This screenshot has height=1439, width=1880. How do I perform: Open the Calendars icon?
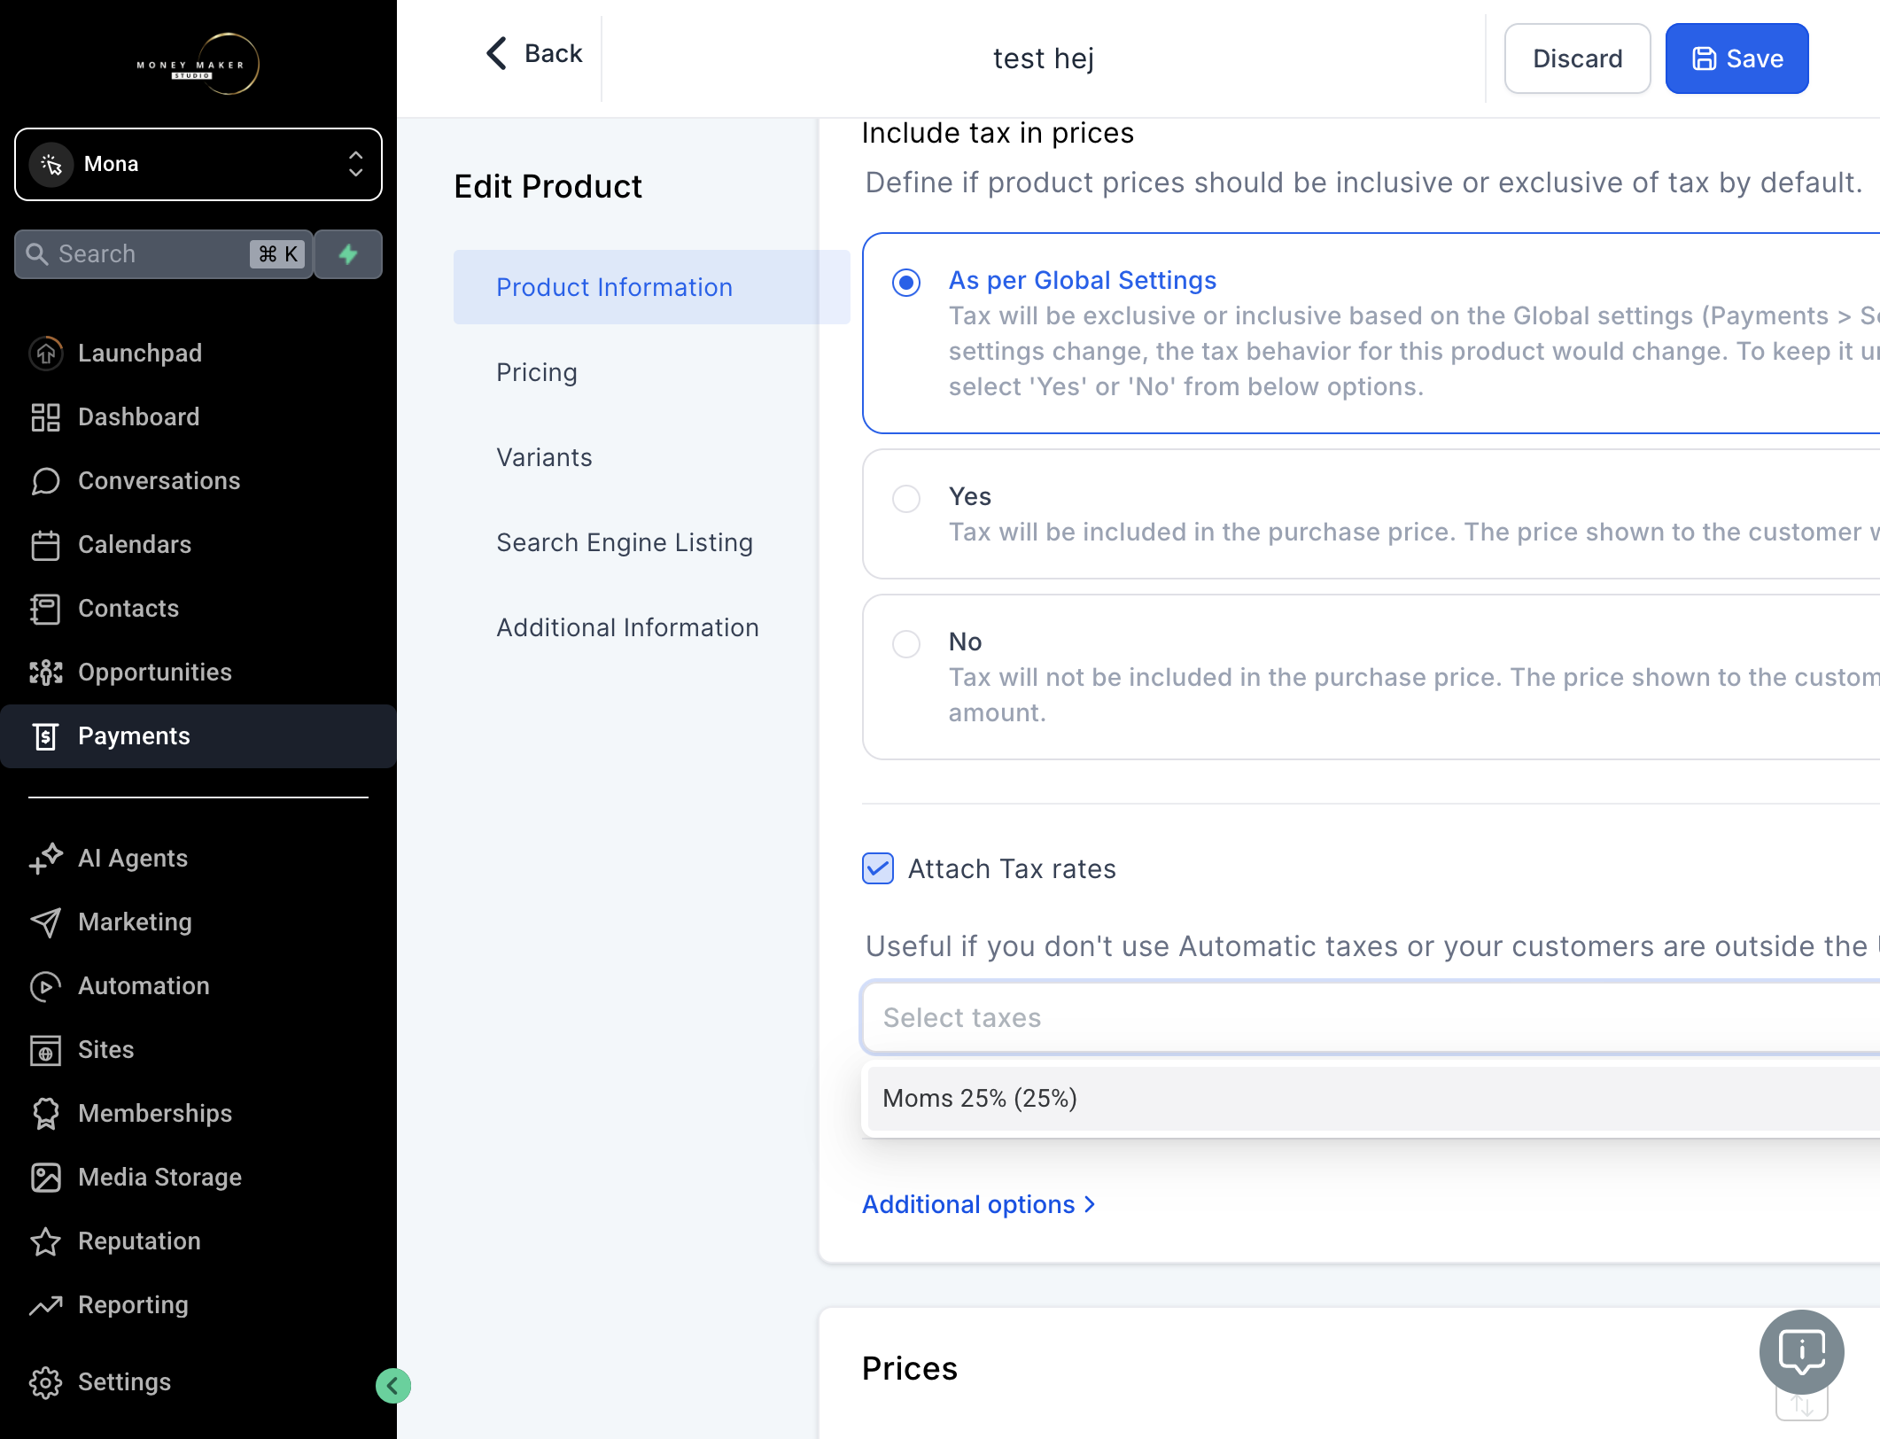click(x=46, y=544)
